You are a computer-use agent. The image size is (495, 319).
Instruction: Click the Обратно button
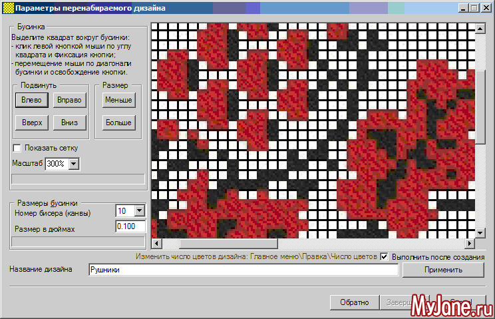[354, 302]
